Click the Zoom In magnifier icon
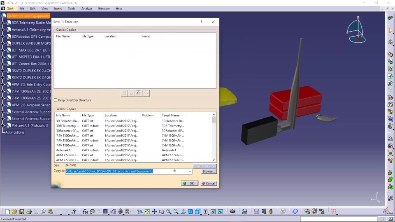The image size is (395, 222). (x=169, y=212)
